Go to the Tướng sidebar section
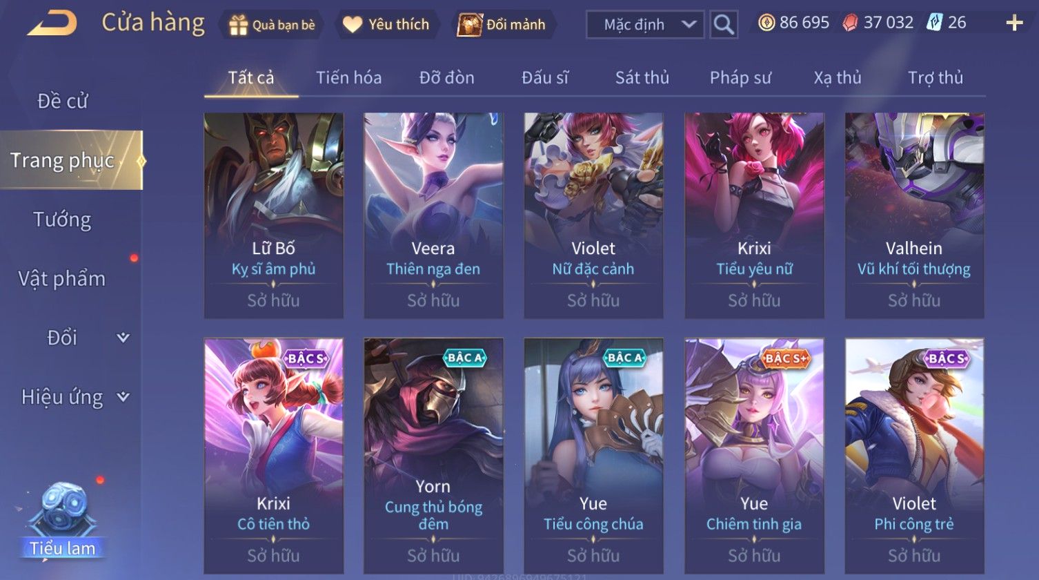 tap(62, 220)
